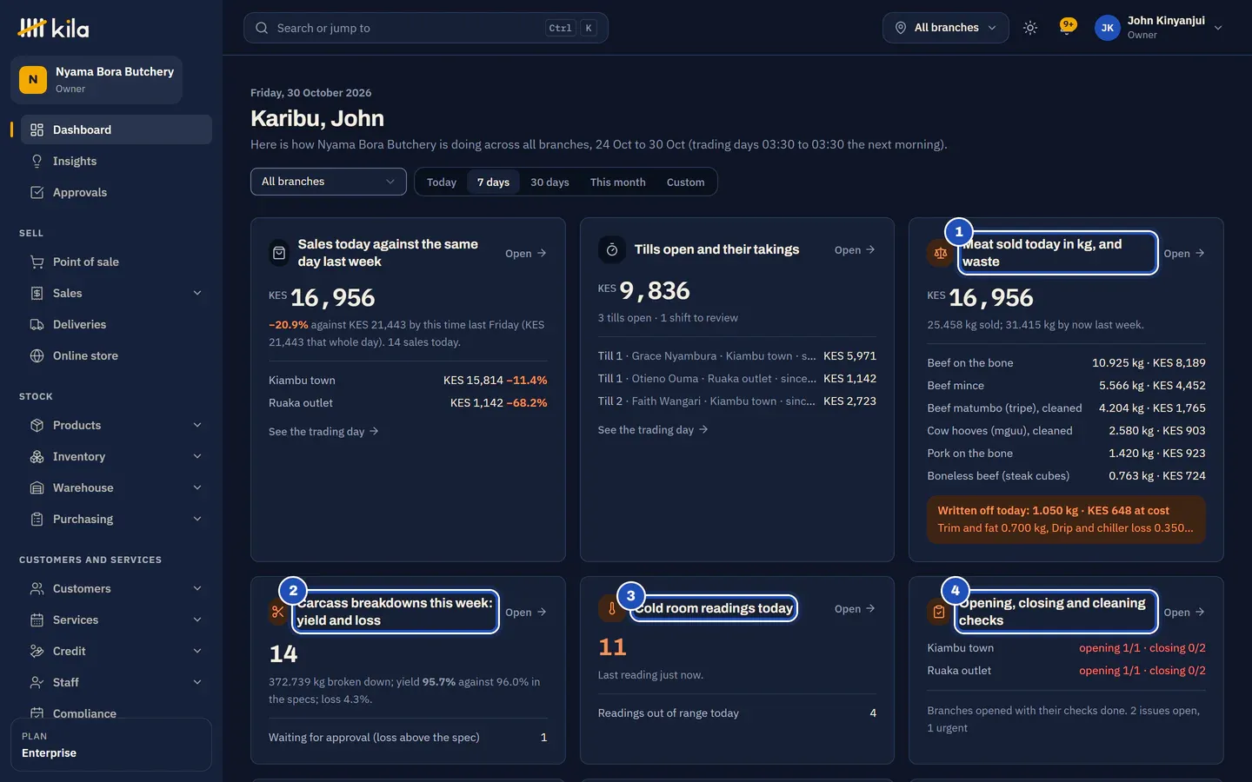Viewport: 1252px width, 782px height.
Task: Open the All branches filter below greeting
Action: tap(329, 182)
